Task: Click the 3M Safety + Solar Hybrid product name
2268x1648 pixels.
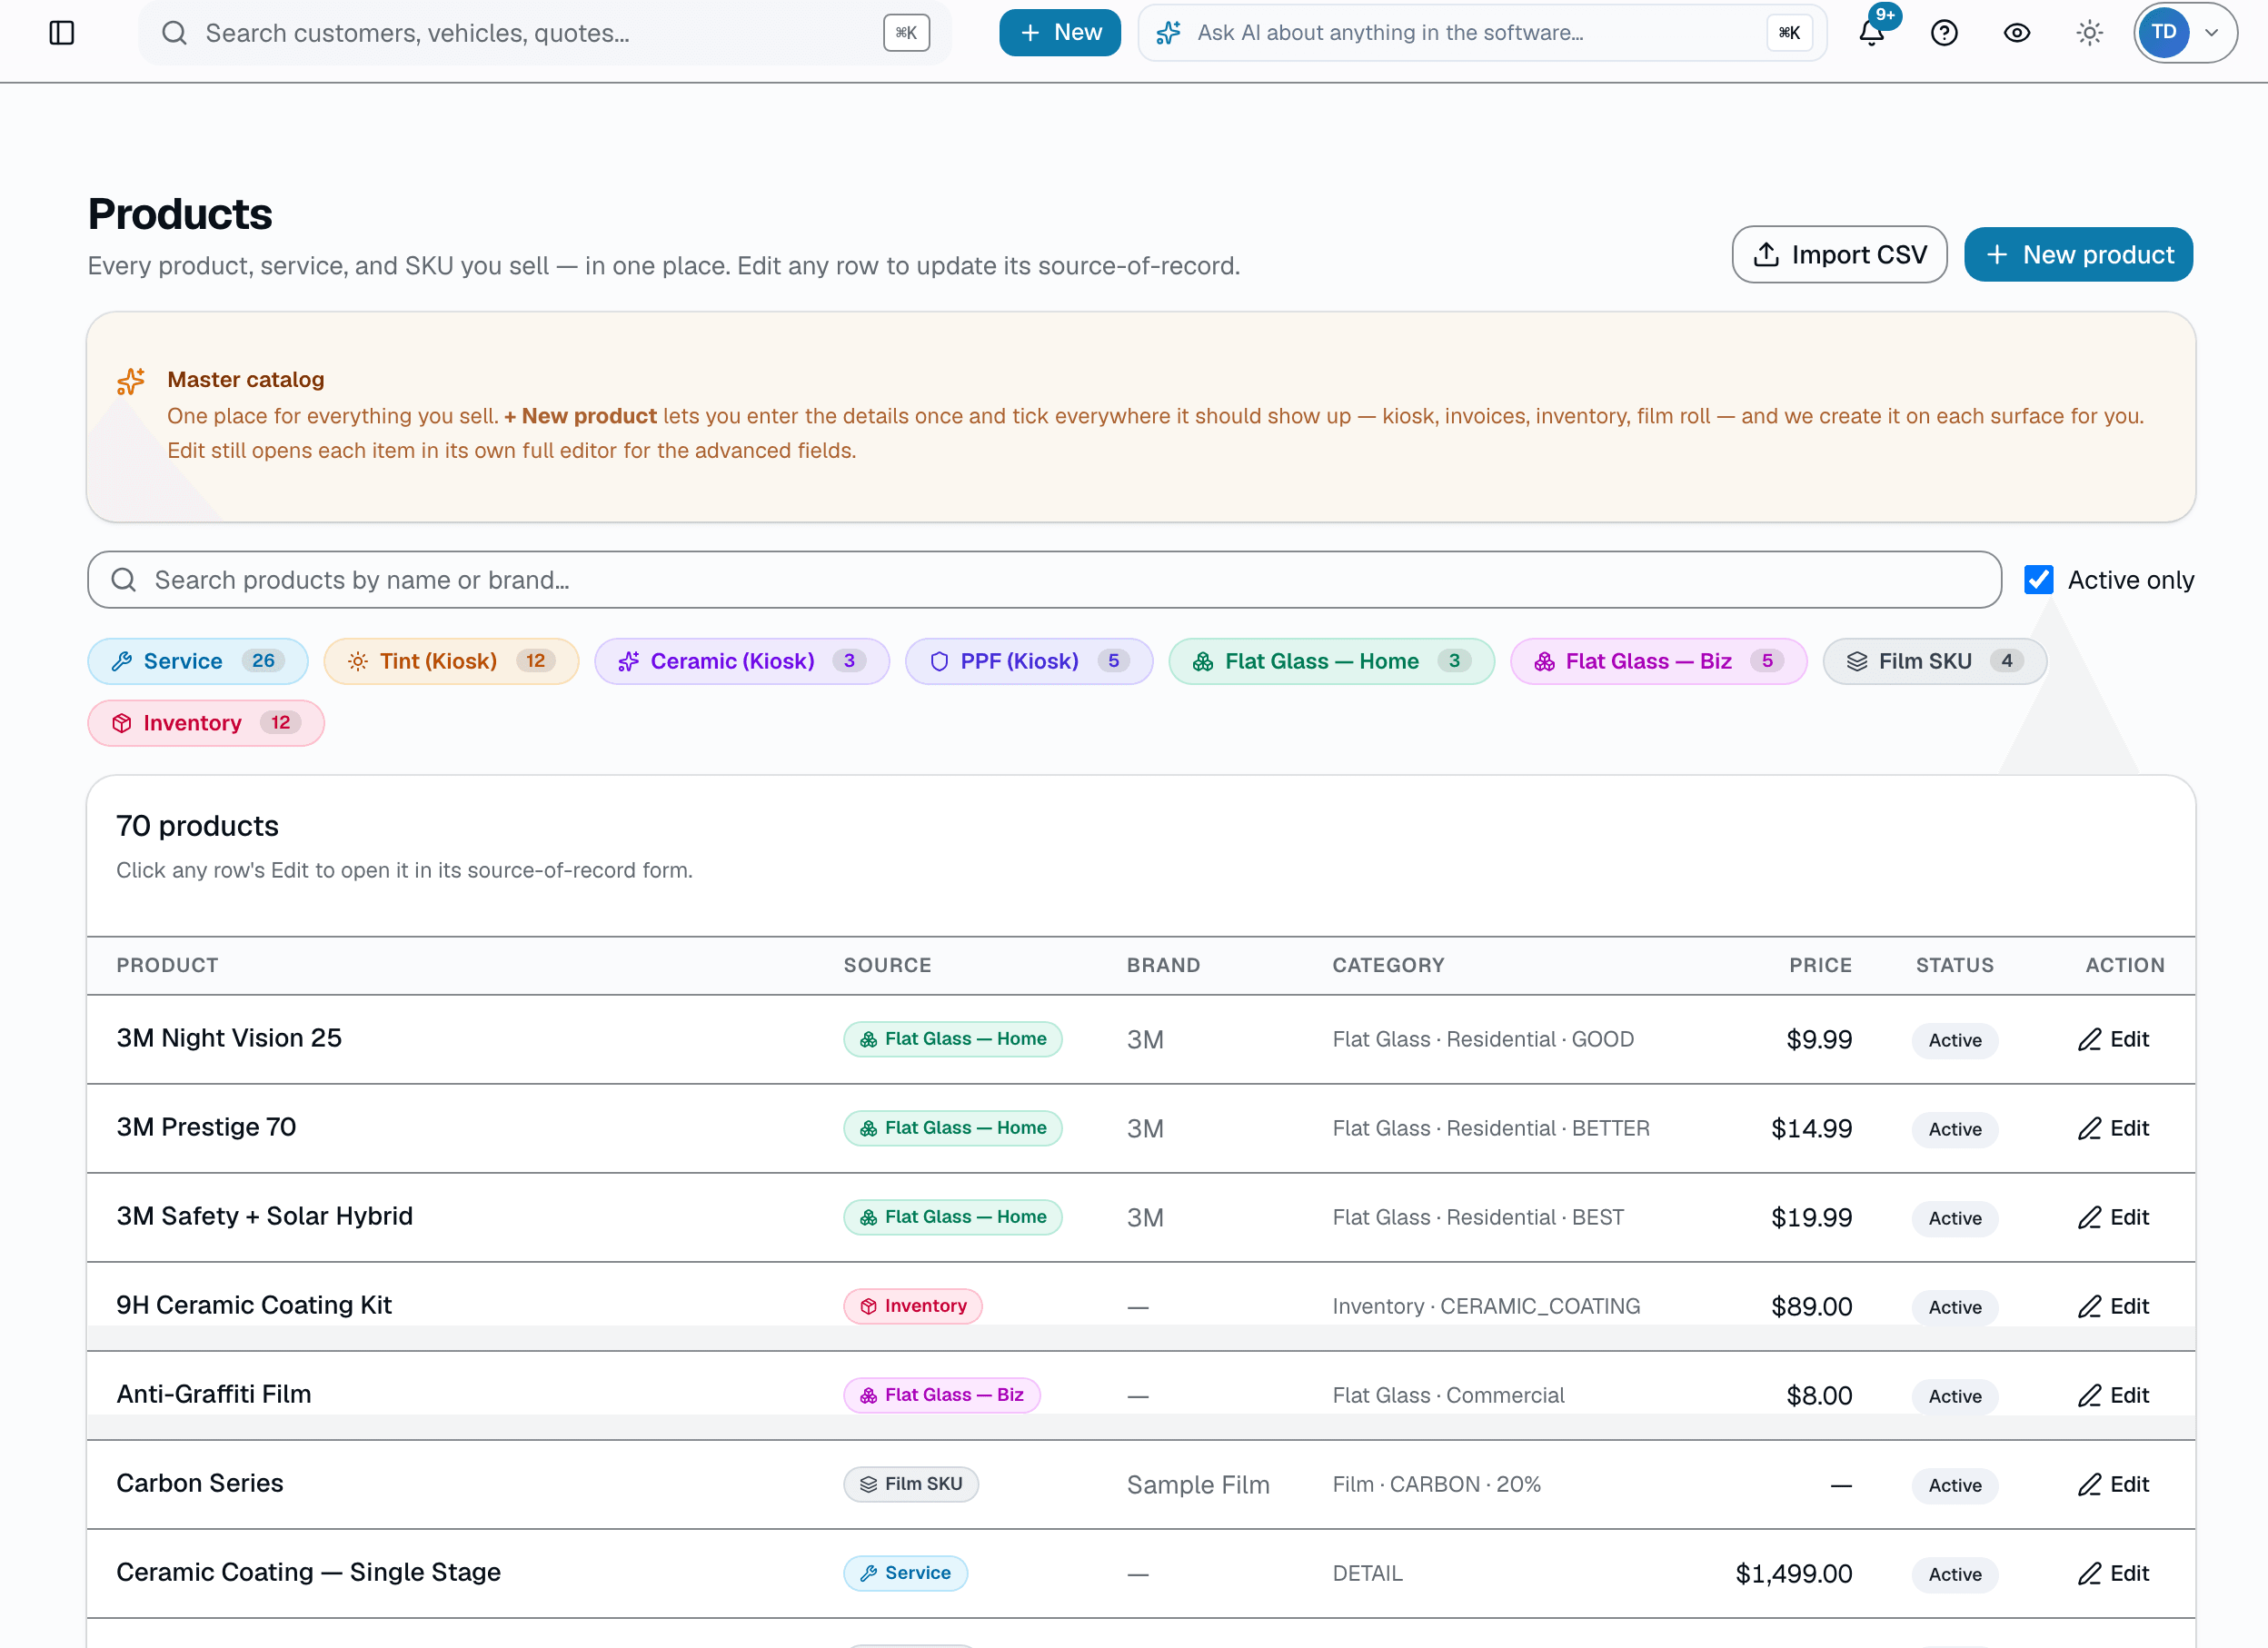Action: pyautogui.click(x=265, y=1216)
